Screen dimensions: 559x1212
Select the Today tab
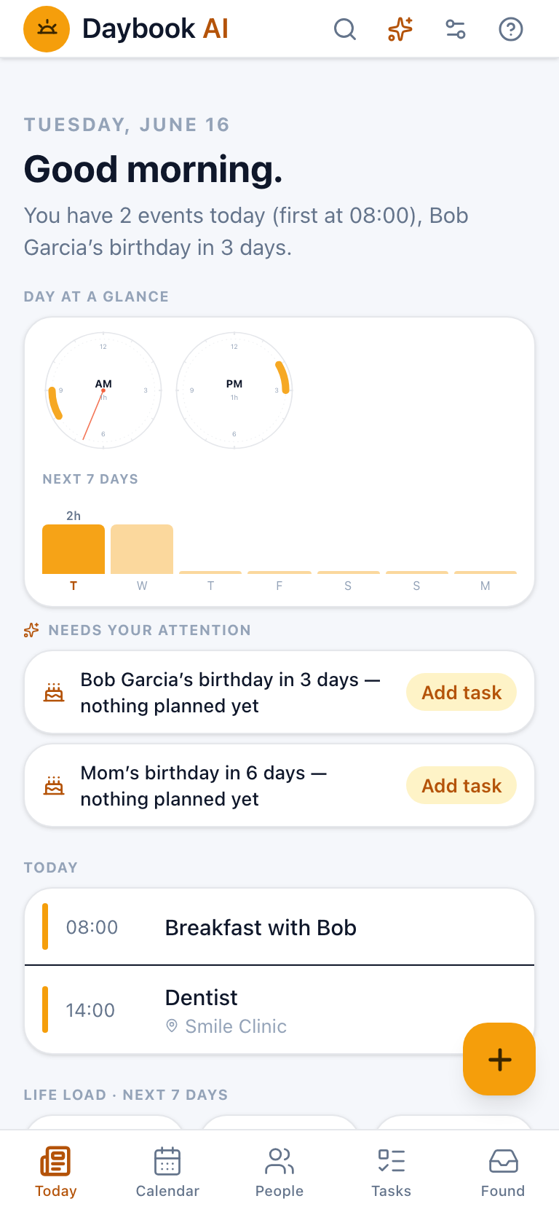coord(56,1171)
